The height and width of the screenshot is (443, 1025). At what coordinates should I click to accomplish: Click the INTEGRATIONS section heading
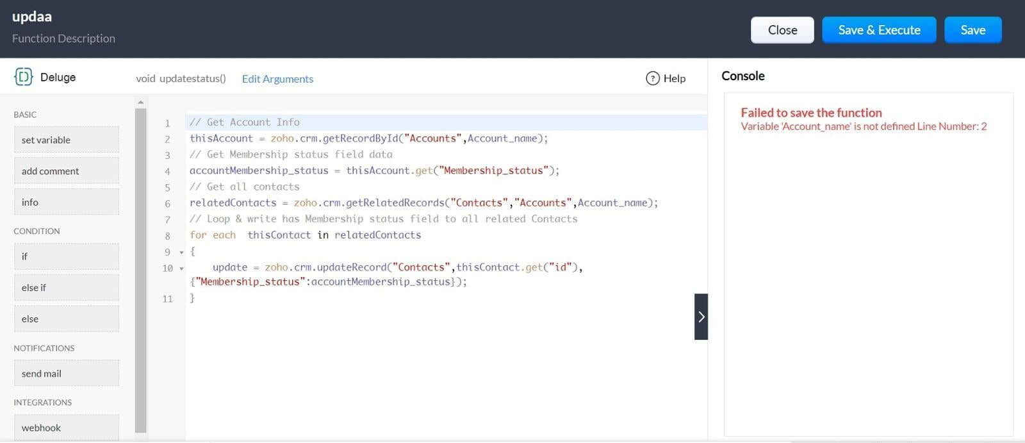[43, 403]
